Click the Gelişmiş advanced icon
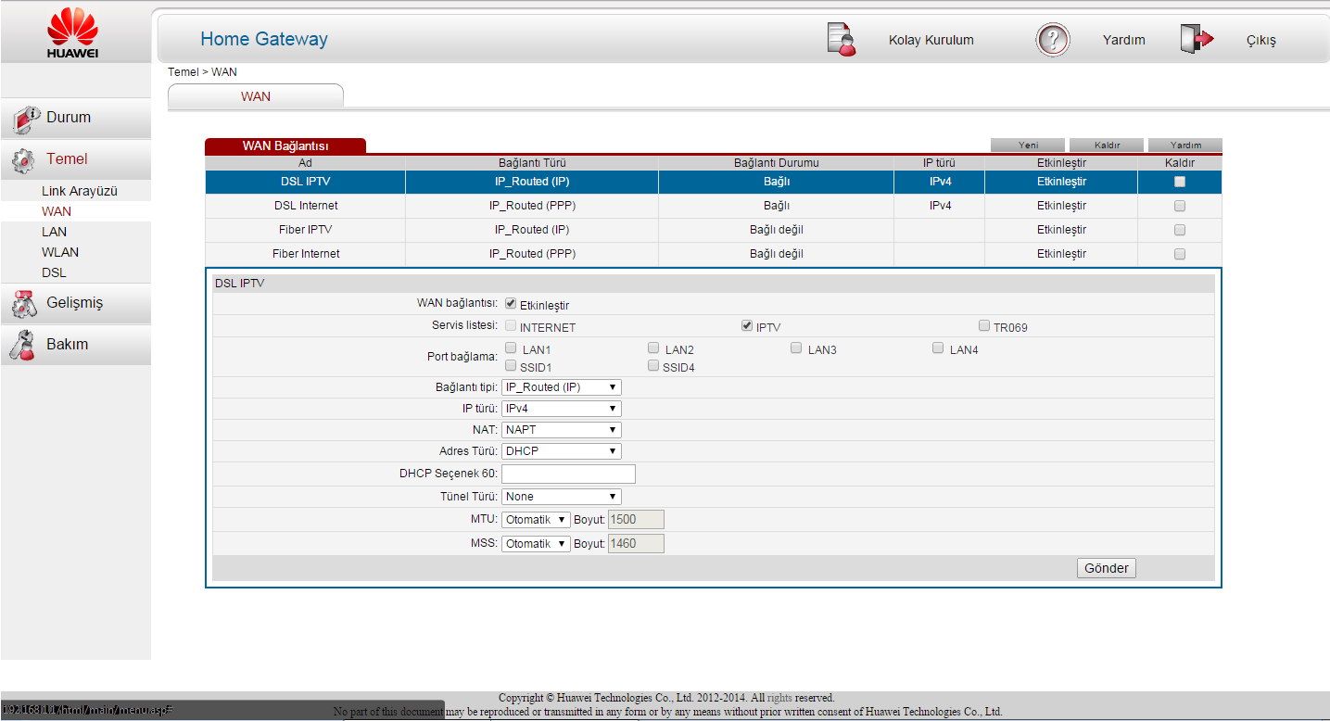 coord(23,304)
